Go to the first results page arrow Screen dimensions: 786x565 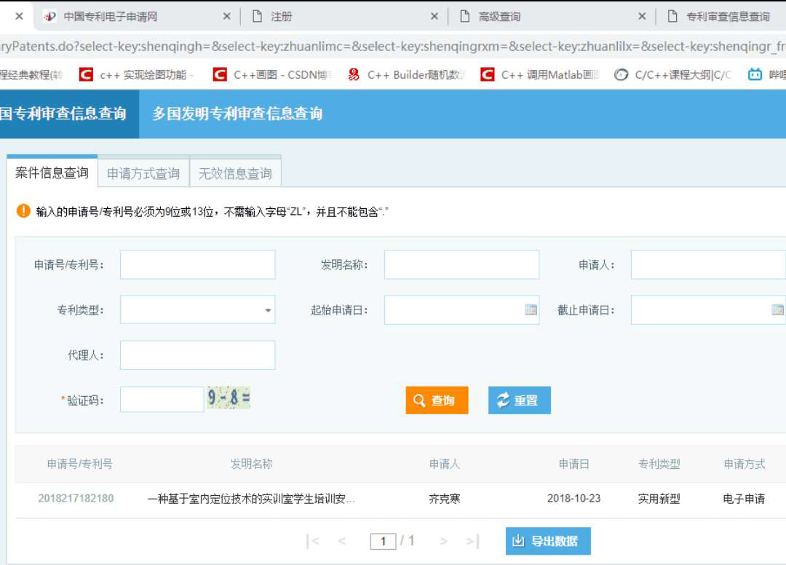[x=313, y=541]
